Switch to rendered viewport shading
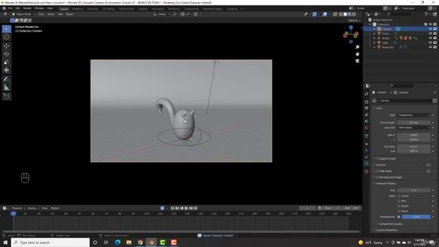Viewport: 439px width, 247px height. click(354, 14)
